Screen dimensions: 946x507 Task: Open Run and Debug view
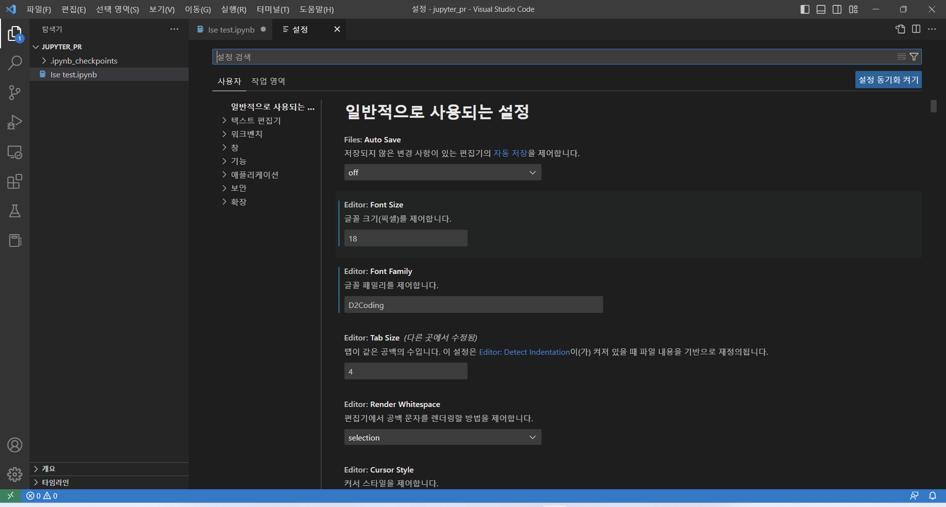pos(15,122)
